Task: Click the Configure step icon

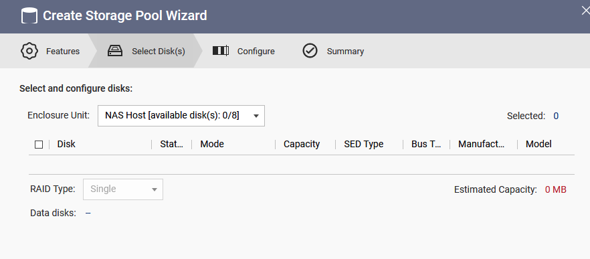Action: point(221,50)
